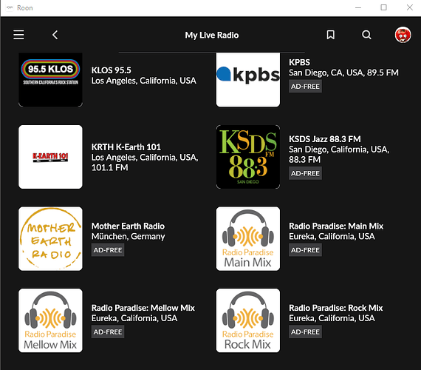Open the Mother Earth Radio logo
This screenshot has height=370, width=421.
click(x=50, y=239)
